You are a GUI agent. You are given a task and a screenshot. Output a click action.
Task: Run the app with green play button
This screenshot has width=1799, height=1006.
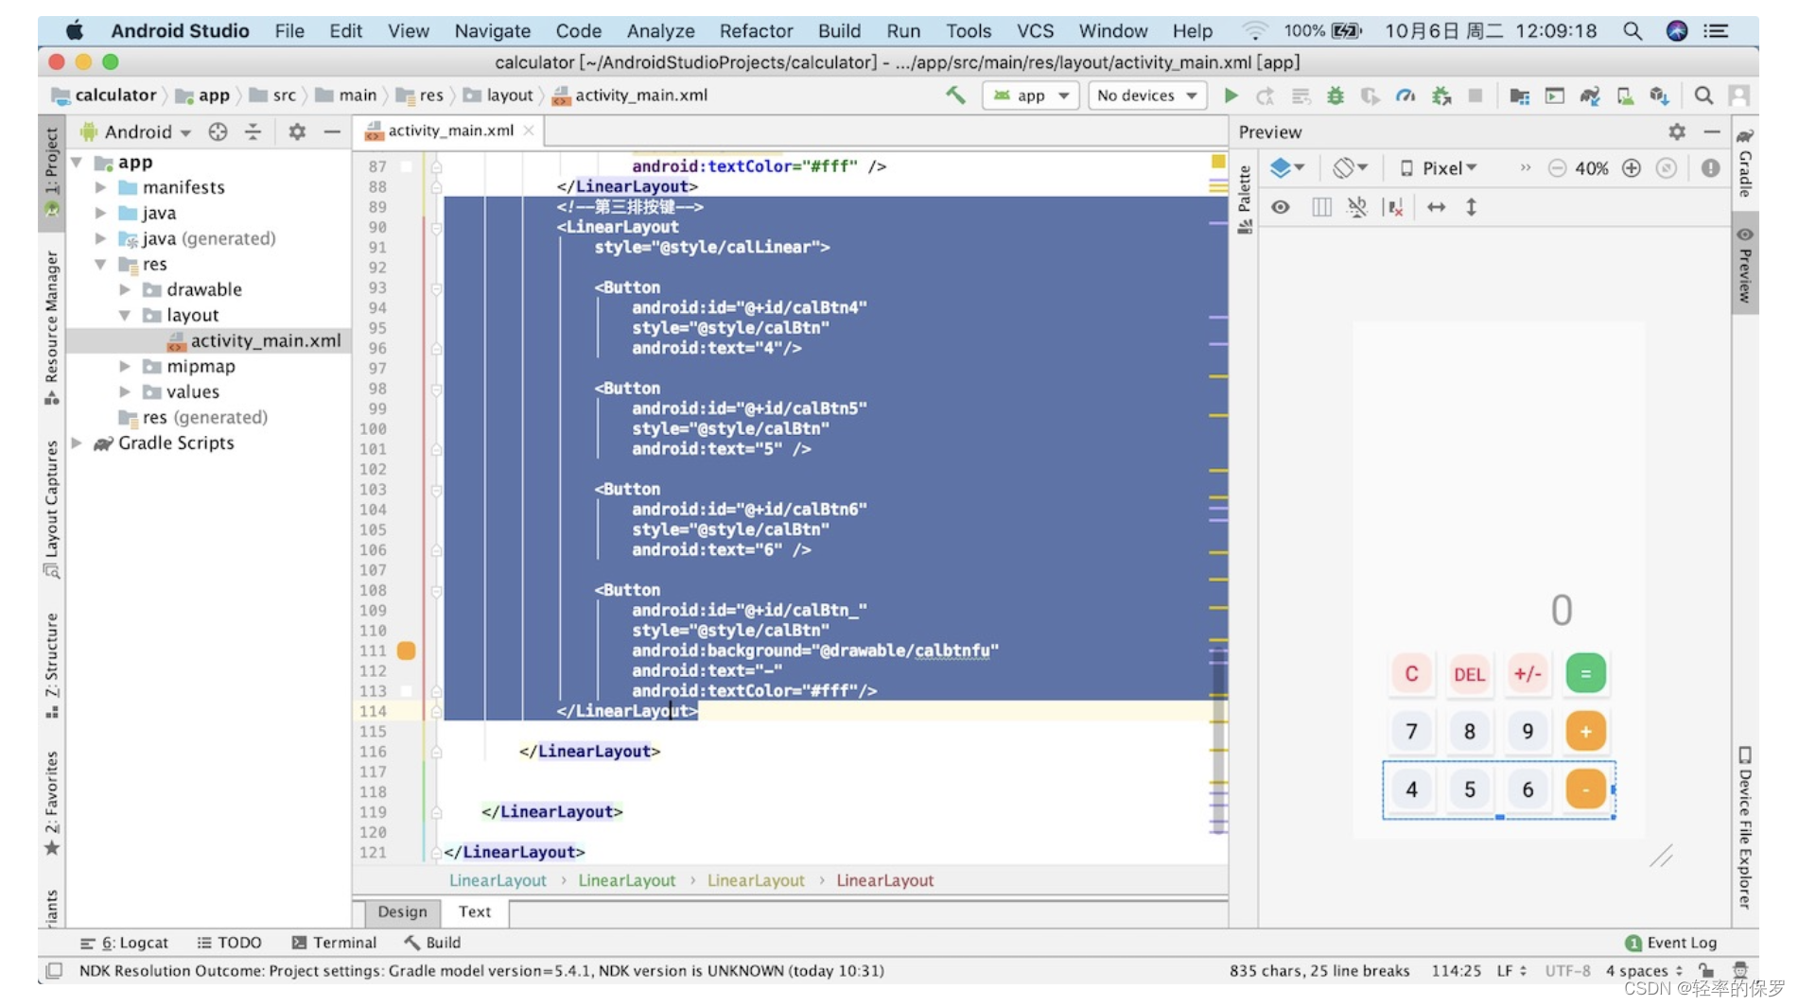click(1231, 95)
